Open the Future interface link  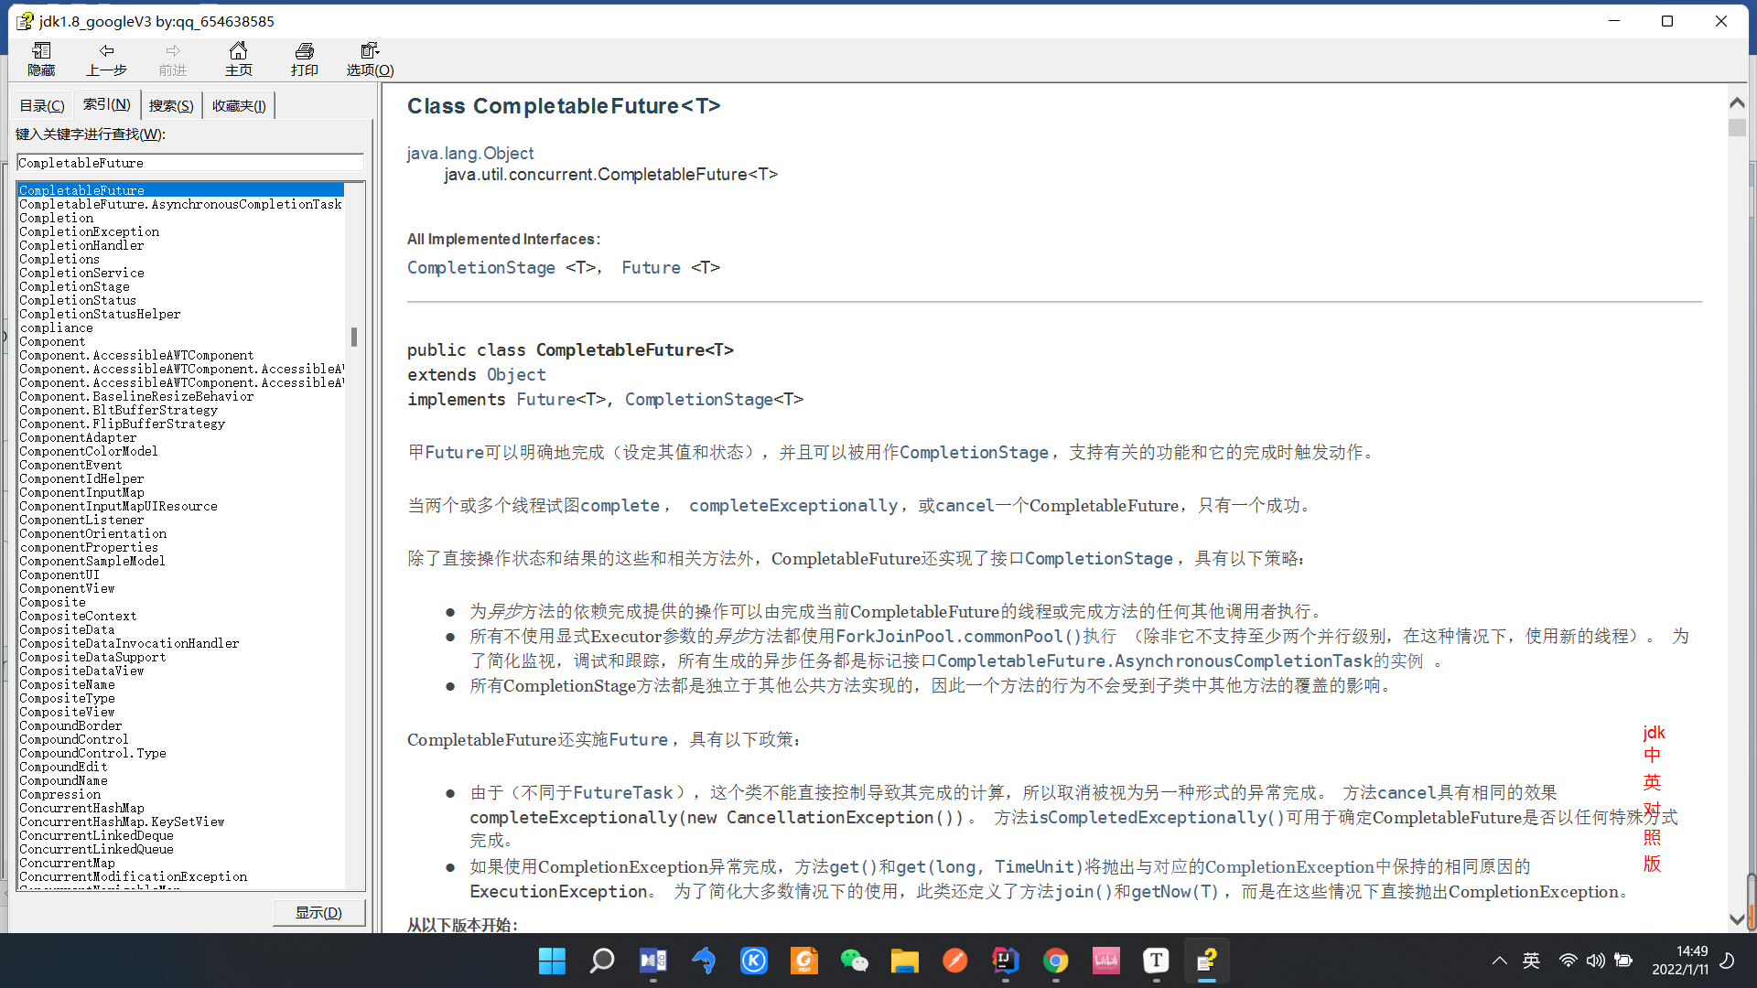point(651,268)
